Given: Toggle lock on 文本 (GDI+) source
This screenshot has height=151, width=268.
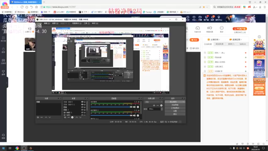Looking at the screenshot, I should 85,102.
